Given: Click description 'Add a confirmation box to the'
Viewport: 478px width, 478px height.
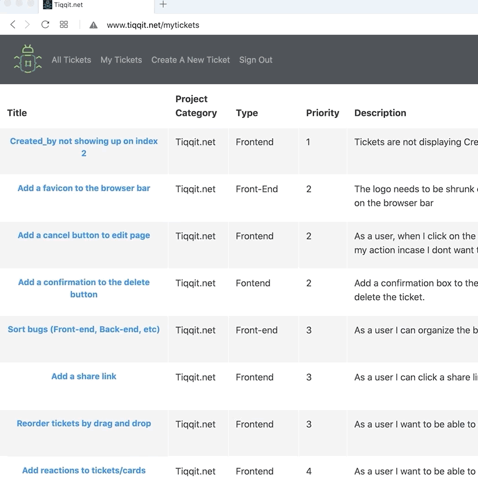Looking at the screenshot, I should (416, 283).
